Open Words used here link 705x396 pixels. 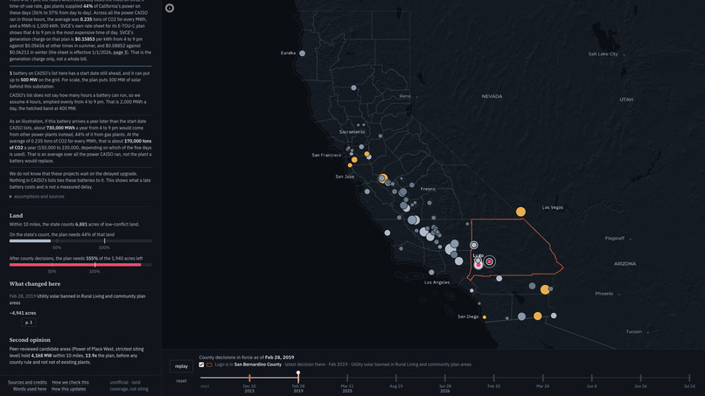(x=29, y=389)
